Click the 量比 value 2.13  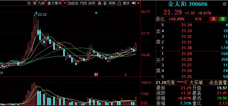tap(223, 103)
